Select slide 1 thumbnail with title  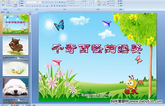[x=16, y=24]
